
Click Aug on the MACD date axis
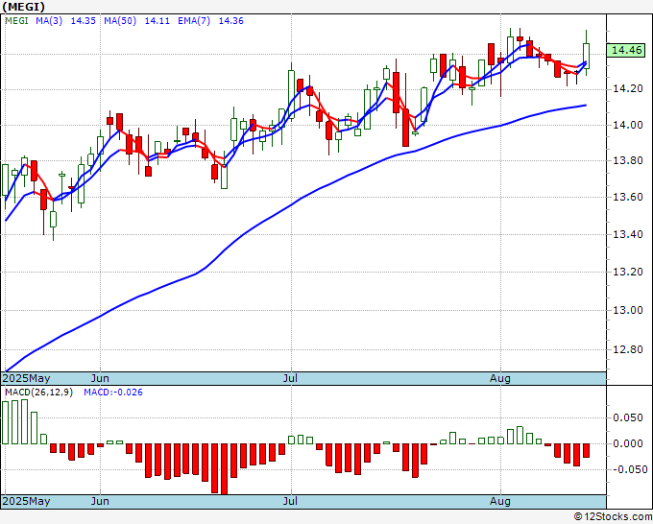[500, 501]
